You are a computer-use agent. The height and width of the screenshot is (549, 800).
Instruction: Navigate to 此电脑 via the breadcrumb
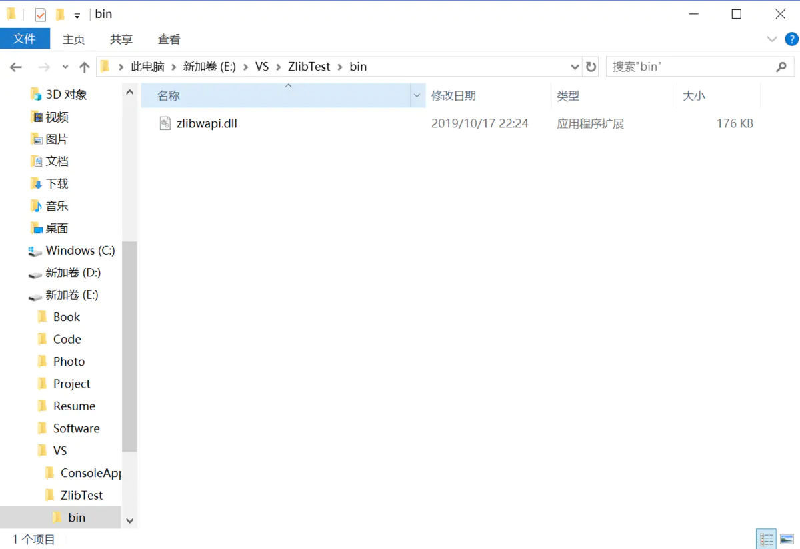pos(149,67)
